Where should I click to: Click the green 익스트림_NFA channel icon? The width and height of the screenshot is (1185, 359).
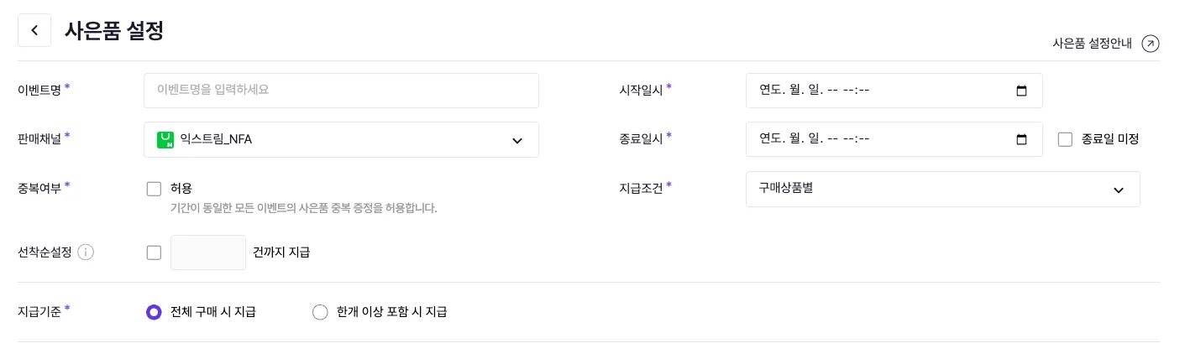(x=165, y=139)
